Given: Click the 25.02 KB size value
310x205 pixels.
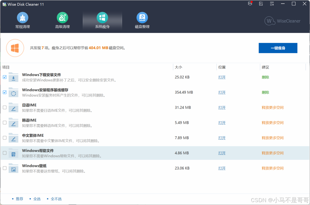Looking at the screenshot, I should pos(182,77).
